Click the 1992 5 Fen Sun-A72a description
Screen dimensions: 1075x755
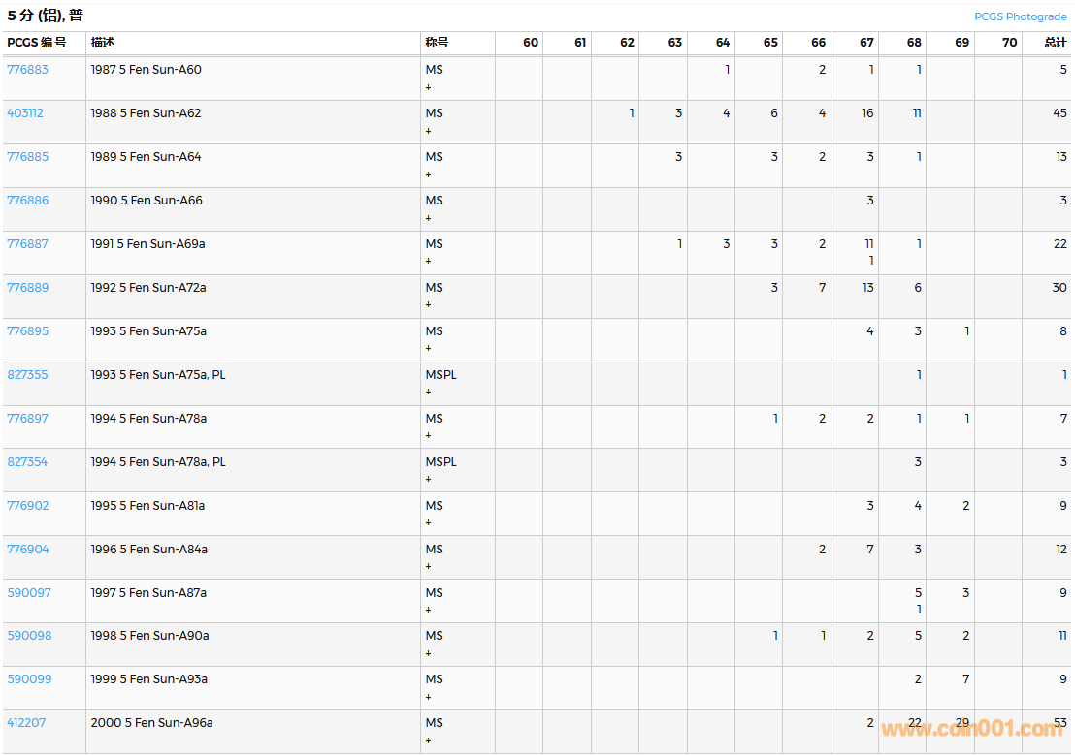click(148, 288)
